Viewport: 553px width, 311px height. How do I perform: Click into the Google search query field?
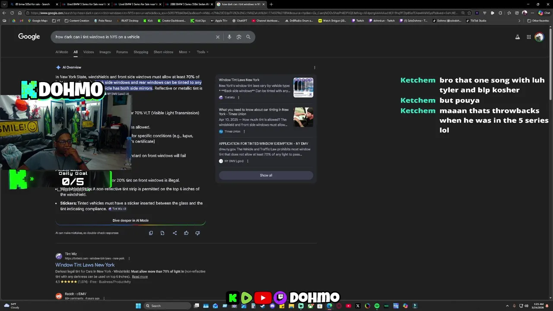134,37
